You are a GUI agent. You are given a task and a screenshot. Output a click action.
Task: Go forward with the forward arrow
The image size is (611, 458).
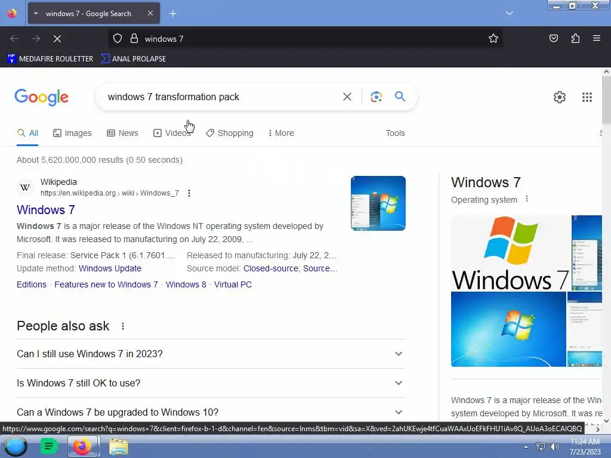click(35, 39)
